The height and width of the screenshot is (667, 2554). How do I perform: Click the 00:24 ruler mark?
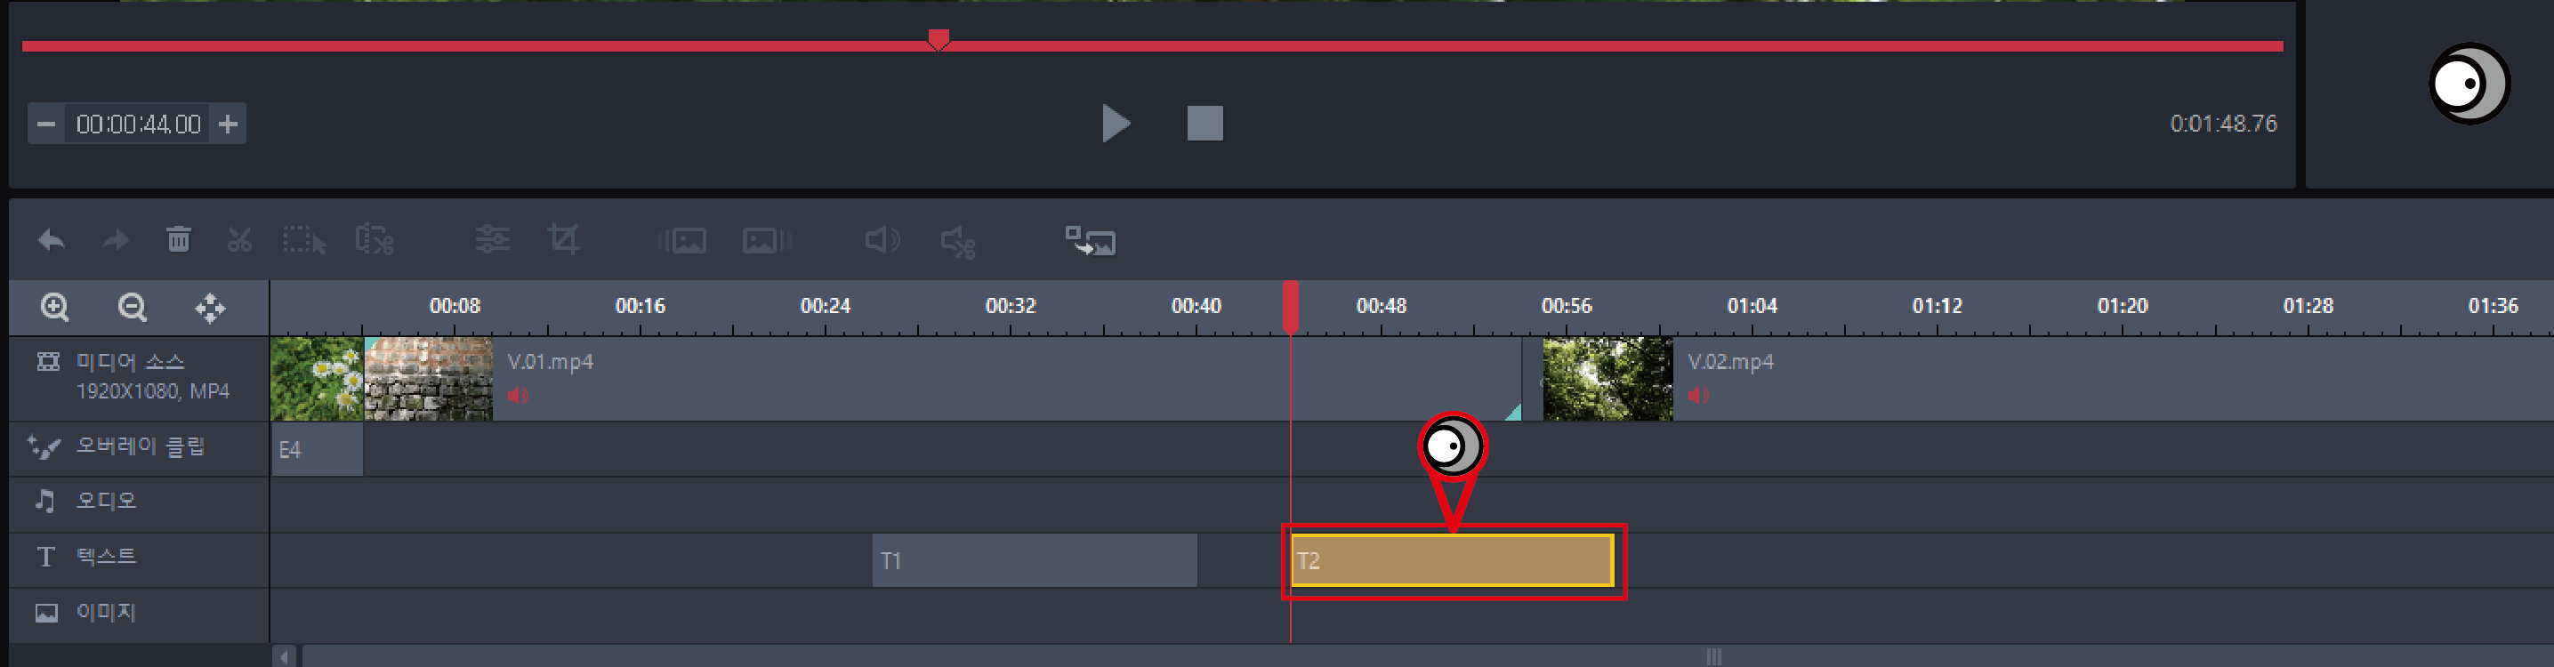[825, 306]
